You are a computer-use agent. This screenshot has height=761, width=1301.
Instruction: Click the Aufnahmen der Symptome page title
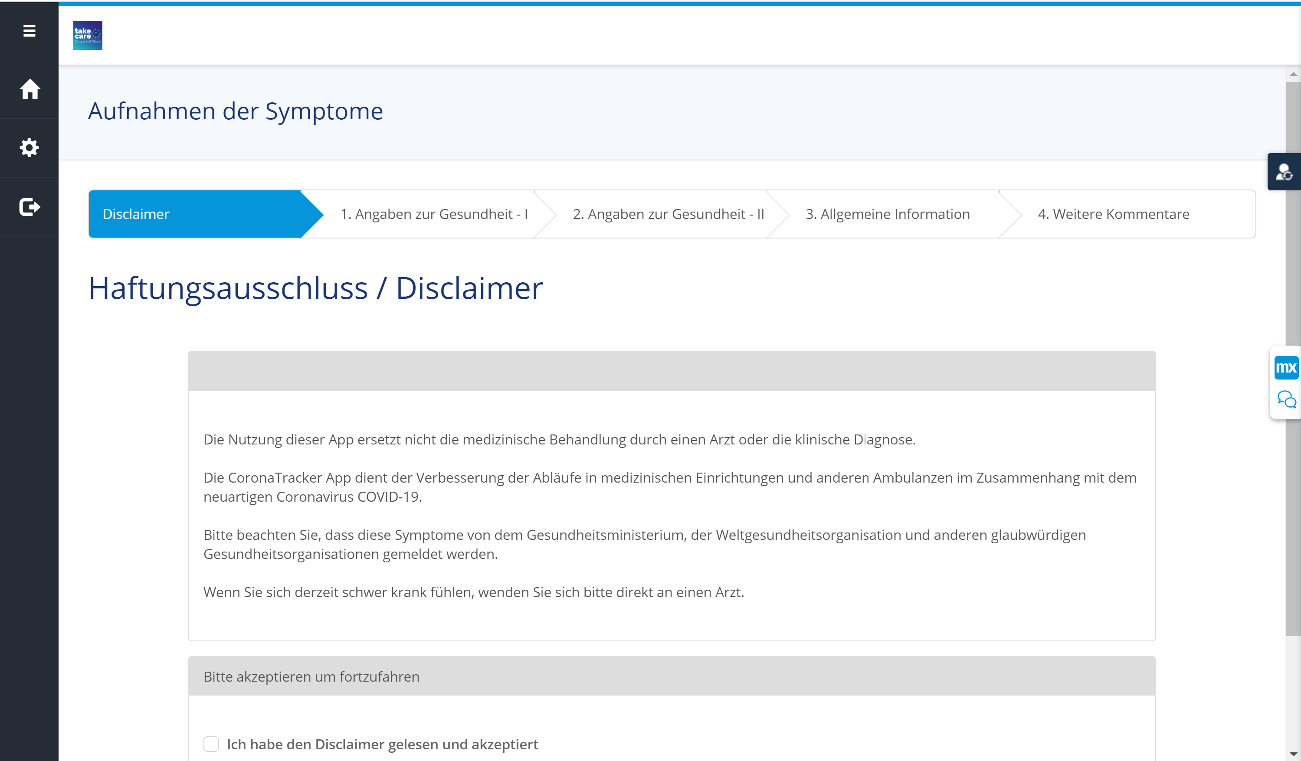tap(236, 111)
